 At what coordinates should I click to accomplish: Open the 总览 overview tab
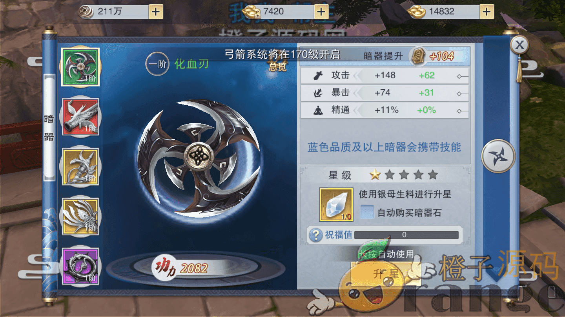[x=278, y=66]
